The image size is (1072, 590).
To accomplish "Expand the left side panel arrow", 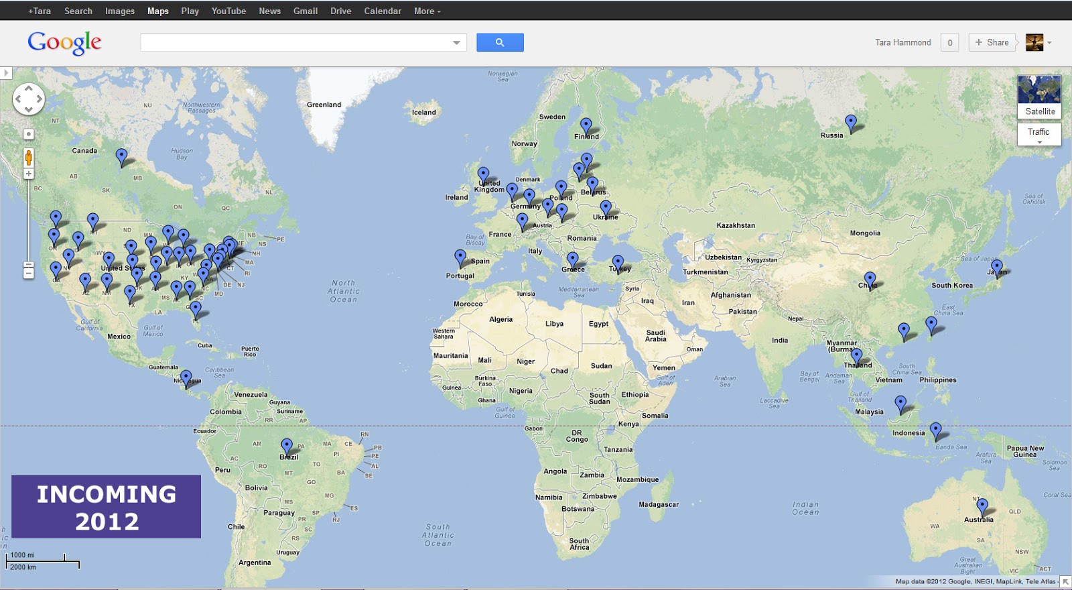I will pos(6,72).
